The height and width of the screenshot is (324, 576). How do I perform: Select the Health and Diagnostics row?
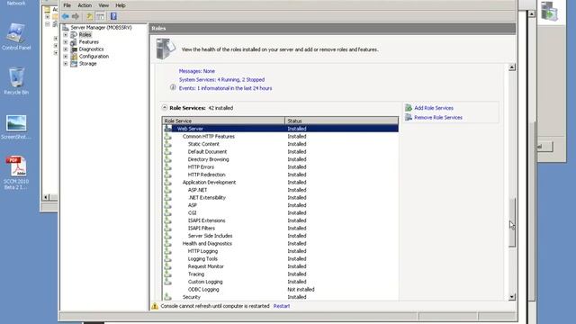(280, 244)
